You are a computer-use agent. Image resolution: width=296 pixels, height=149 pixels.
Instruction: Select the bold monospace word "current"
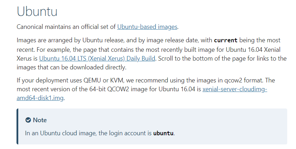coord(225,40)
